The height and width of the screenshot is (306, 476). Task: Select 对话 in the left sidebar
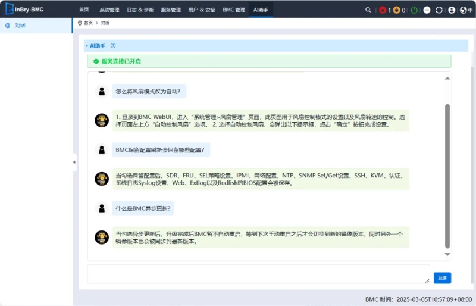(20, 26)
